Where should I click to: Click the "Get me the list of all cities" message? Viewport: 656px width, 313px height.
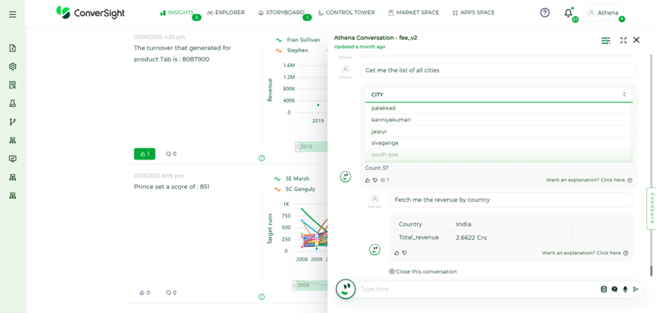[498, 71]
